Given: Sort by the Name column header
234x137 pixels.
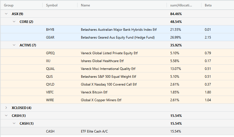Looking at the screenshot, I should tap(85, 5).
